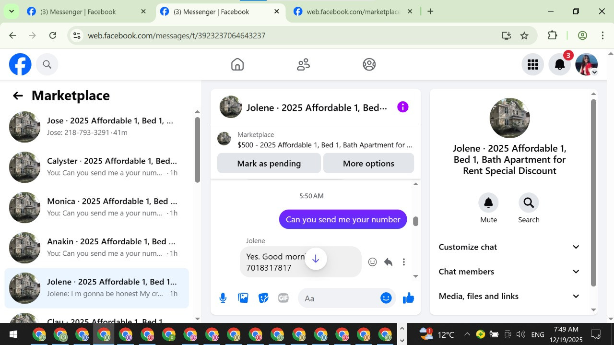View site information icon in address bar

click(77, 36)
